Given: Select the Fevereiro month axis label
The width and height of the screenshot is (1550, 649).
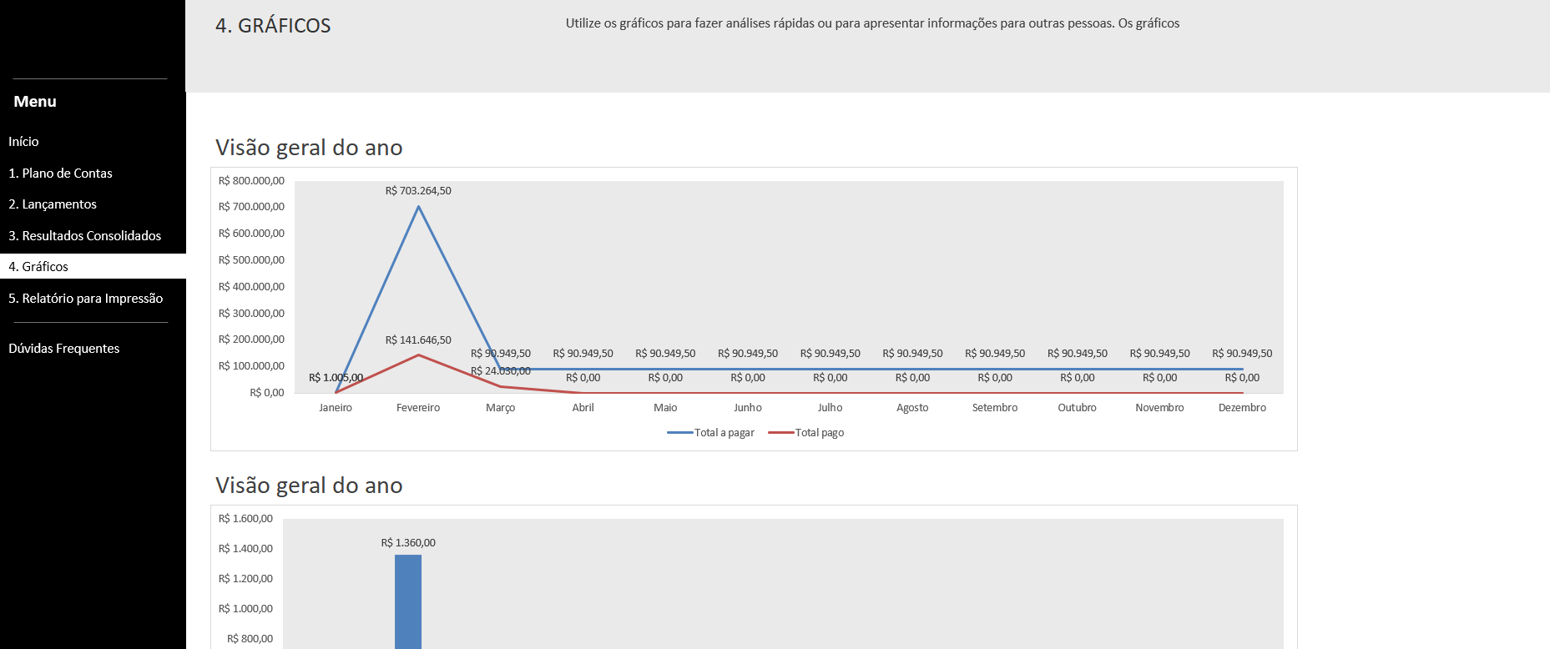Looking at the screenshot, I should (418, 408).
